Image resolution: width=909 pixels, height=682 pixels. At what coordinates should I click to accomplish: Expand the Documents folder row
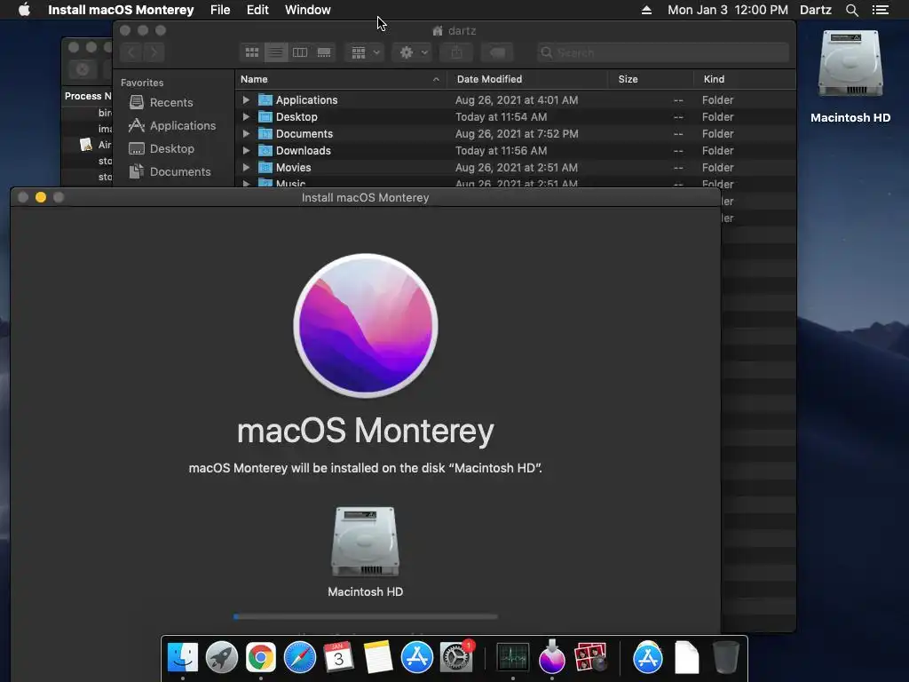pos(246,133)
